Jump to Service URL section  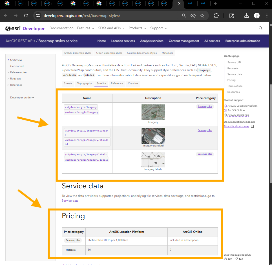[234, 63]
